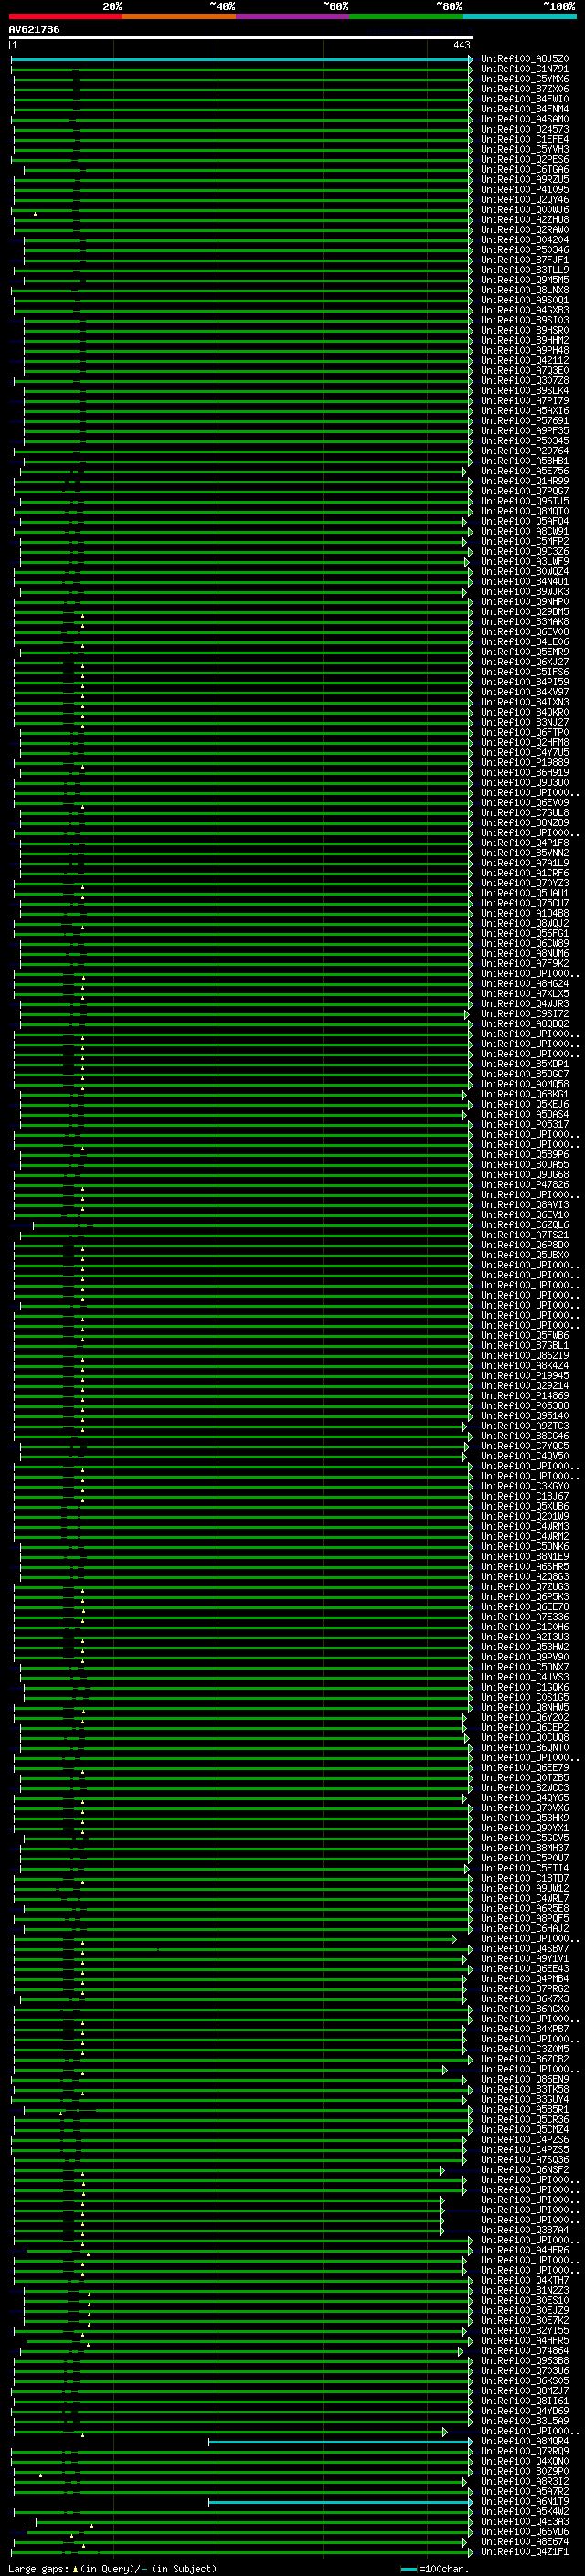Select hit label UniRef100_A4HFR6

(x=525, y=2251)
